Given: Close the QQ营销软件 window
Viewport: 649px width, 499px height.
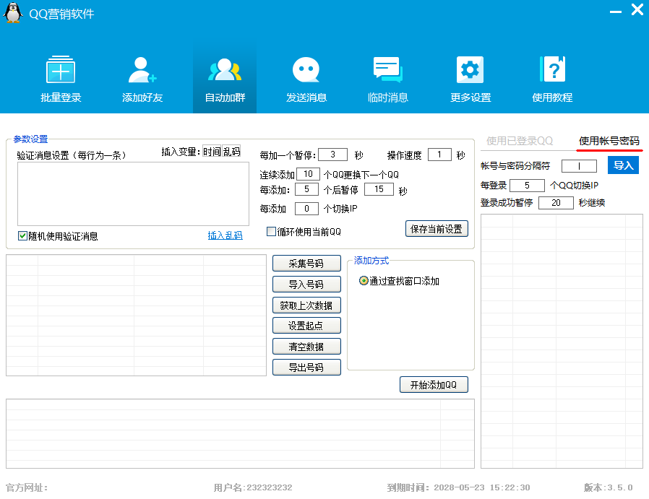Looking at the screenshot, I should (x=637, y=9).
